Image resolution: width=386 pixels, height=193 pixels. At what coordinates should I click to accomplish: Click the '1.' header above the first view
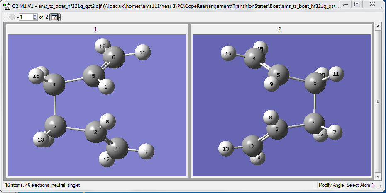tap(96, 29)
